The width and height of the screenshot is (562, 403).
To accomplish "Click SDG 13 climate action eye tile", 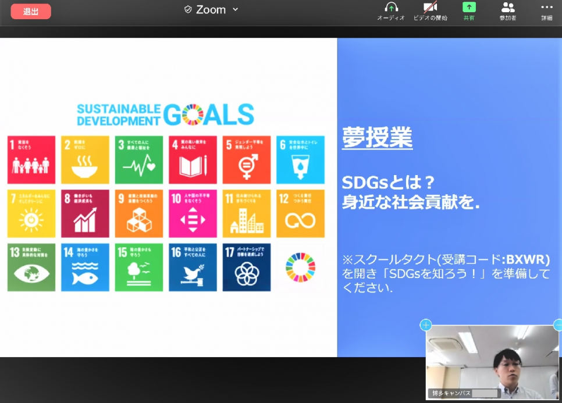I will click(x=31, y=268).
